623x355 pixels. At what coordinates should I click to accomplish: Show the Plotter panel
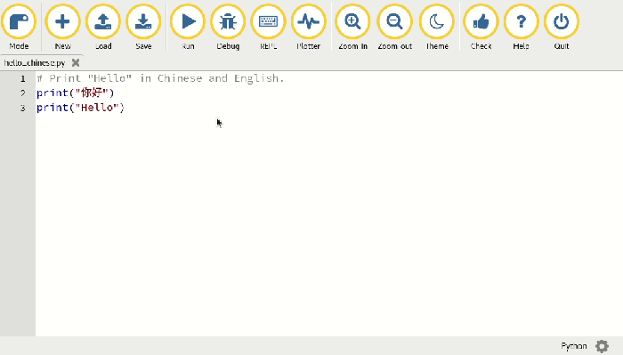click(308, 27)
